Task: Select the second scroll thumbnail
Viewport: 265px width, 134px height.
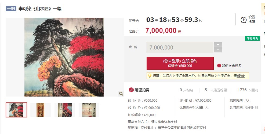Action: [x=40, y=110]
